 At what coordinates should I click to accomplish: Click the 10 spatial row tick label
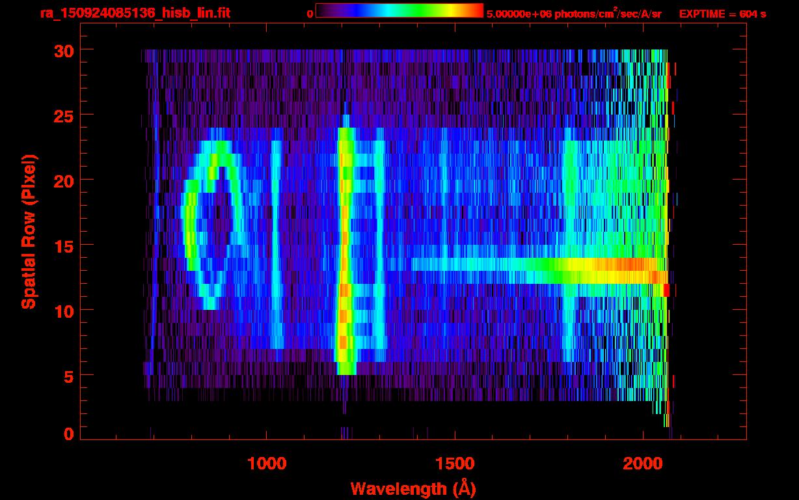[63, 311]
